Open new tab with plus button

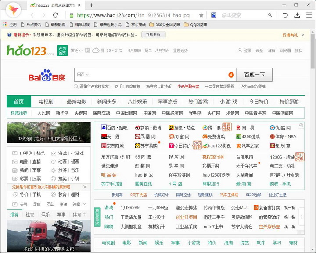coord(91,5)
